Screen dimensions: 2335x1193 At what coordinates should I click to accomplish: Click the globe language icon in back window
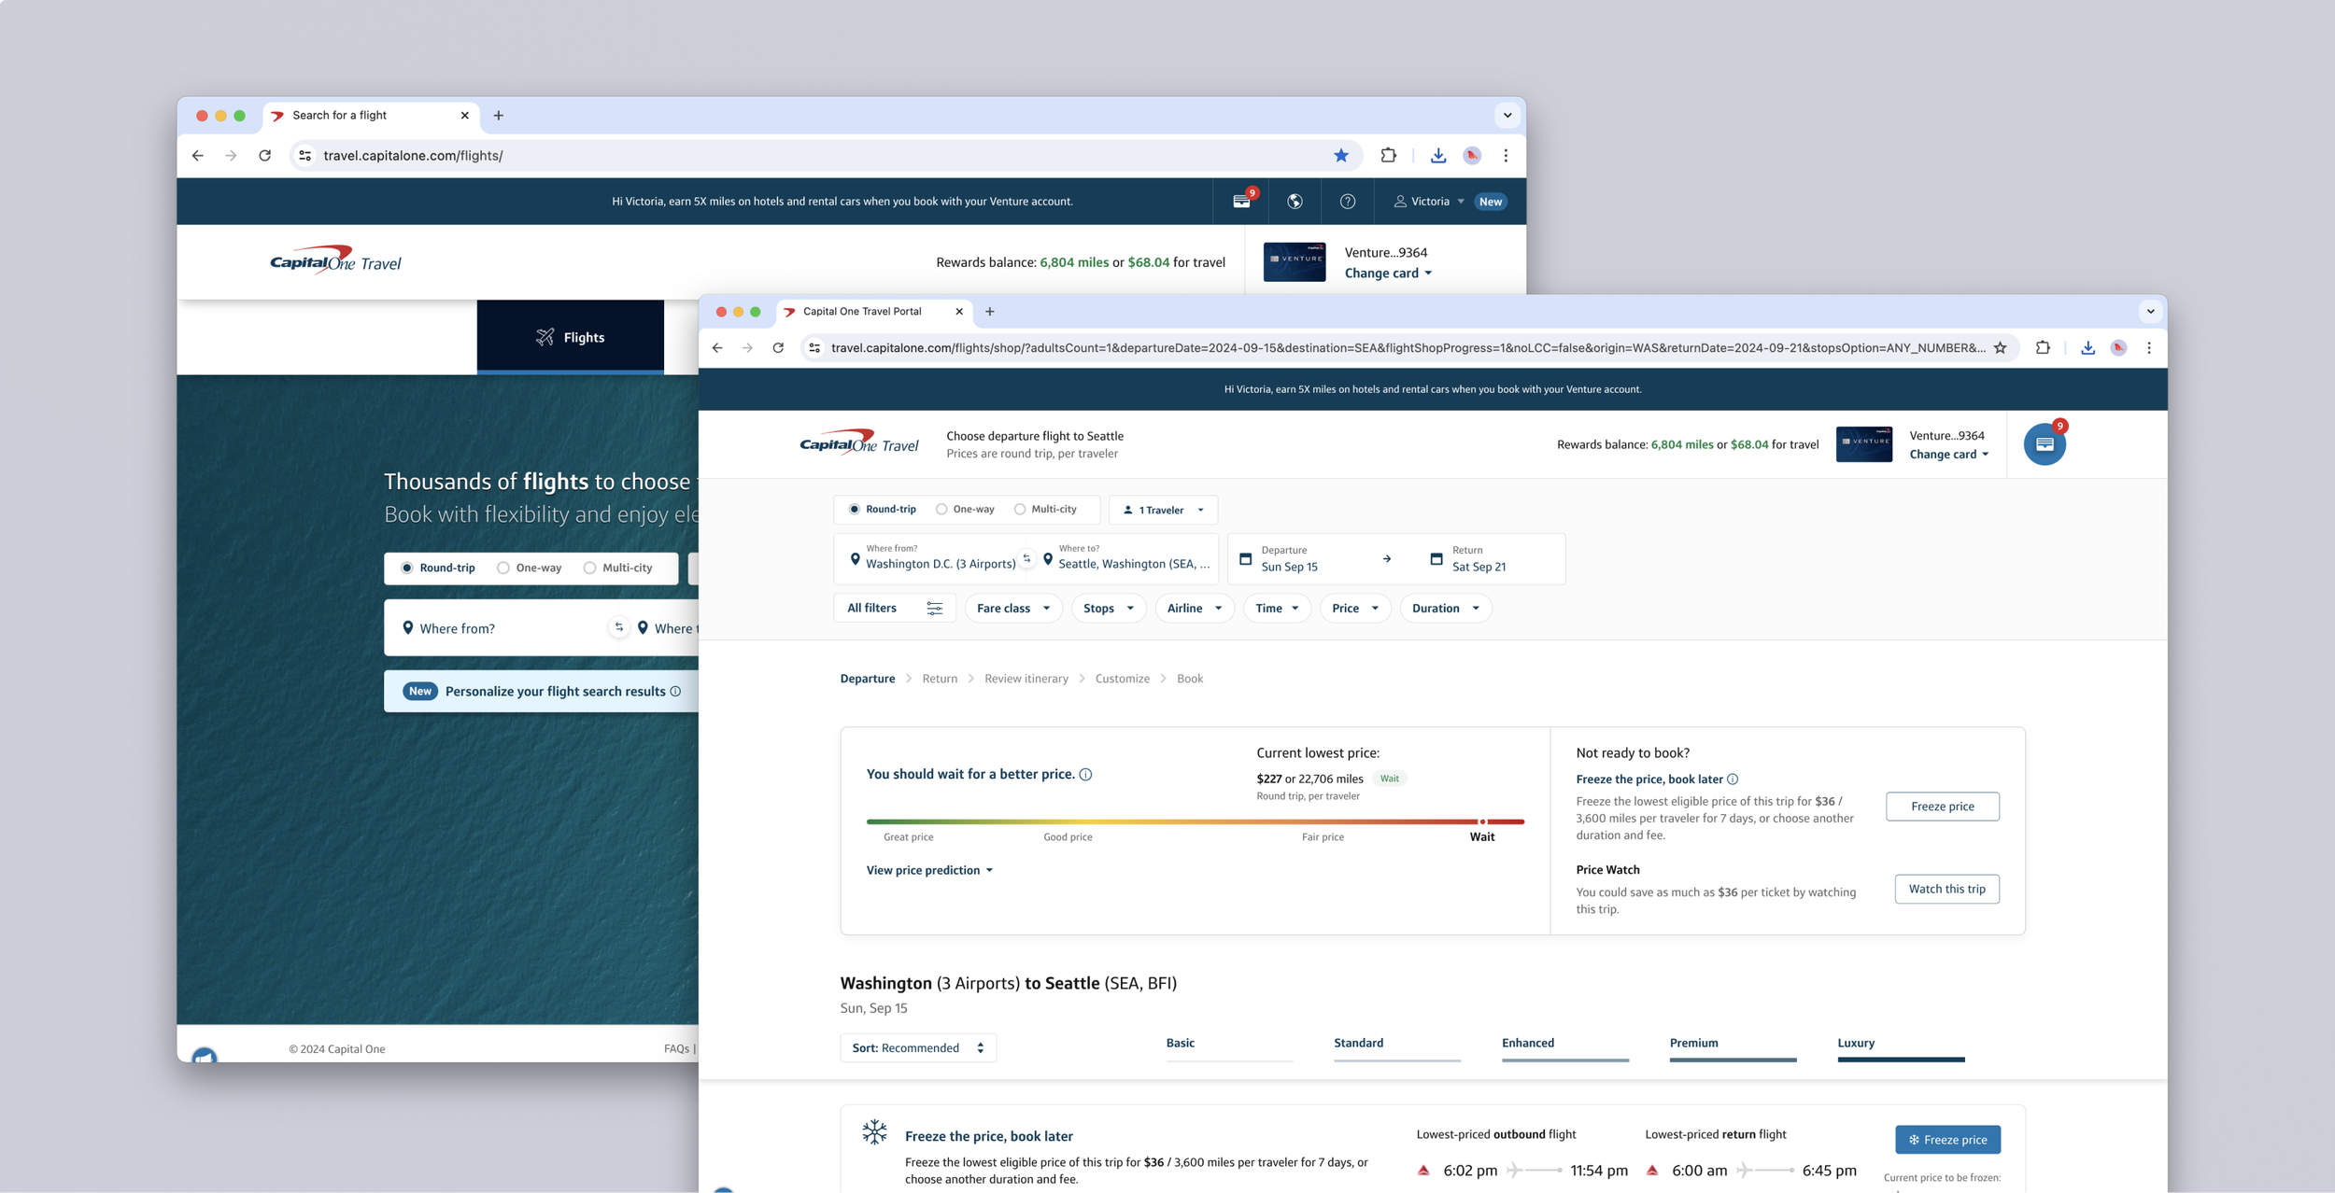coord(1295,202)
